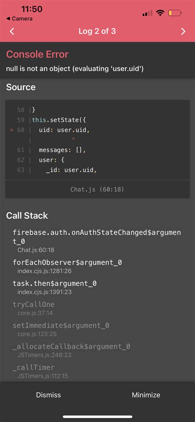Tap the home indicator bar at bottom
The width and height of the screenshot is (195, 422).
(97, 417)
